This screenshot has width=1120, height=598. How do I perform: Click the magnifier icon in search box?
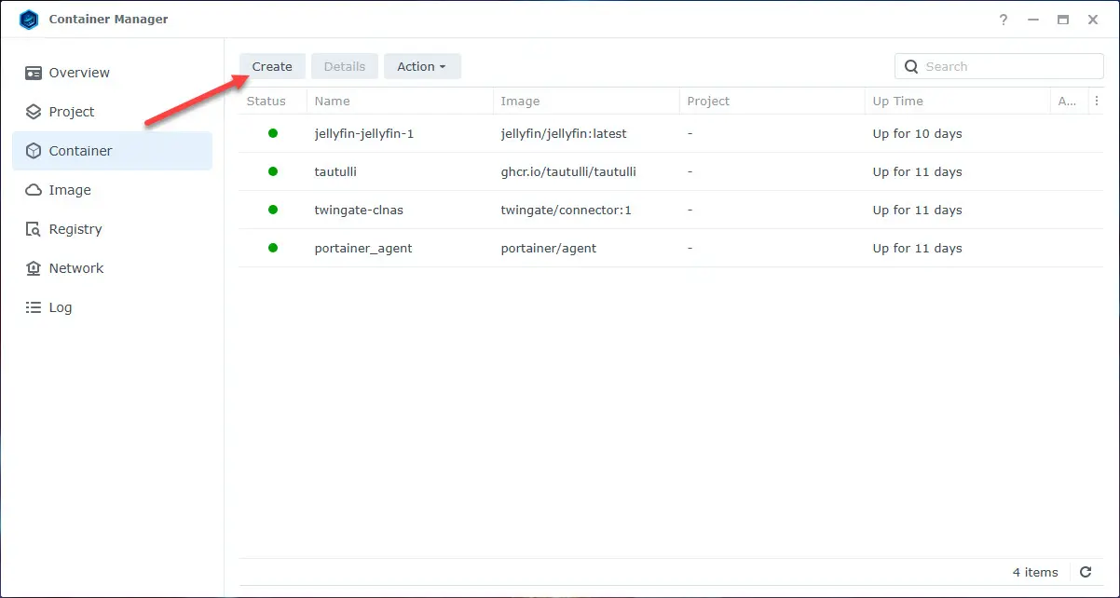911,66
